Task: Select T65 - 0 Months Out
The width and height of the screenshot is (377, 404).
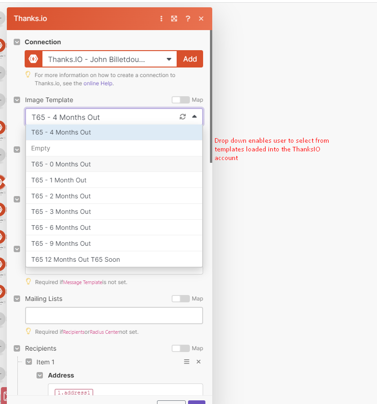Action: coord(114,165)
